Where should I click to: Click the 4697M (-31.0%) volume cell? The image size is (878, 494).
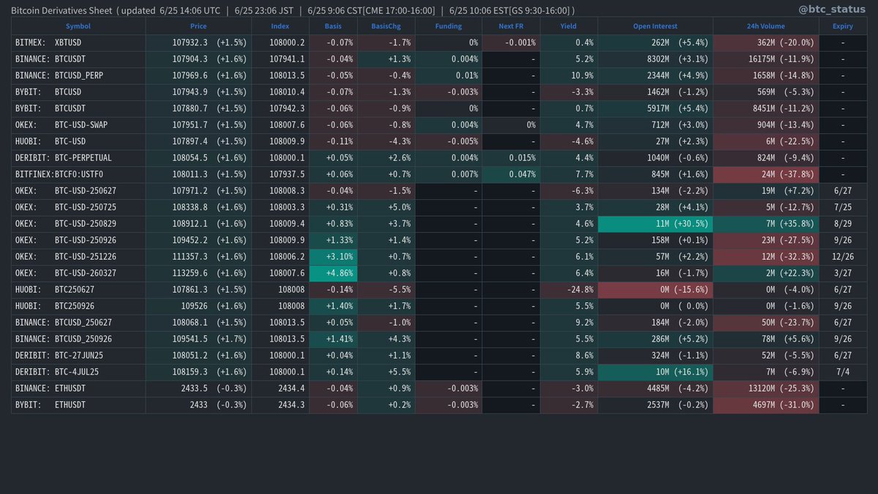[765, 405]
